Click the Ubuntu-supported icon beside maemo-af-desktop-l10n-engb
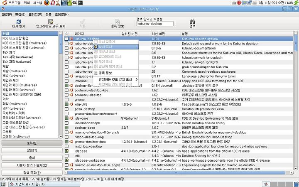Image resolution: width=299 pixels, height=187 pixels. click(x=71, y=132)
